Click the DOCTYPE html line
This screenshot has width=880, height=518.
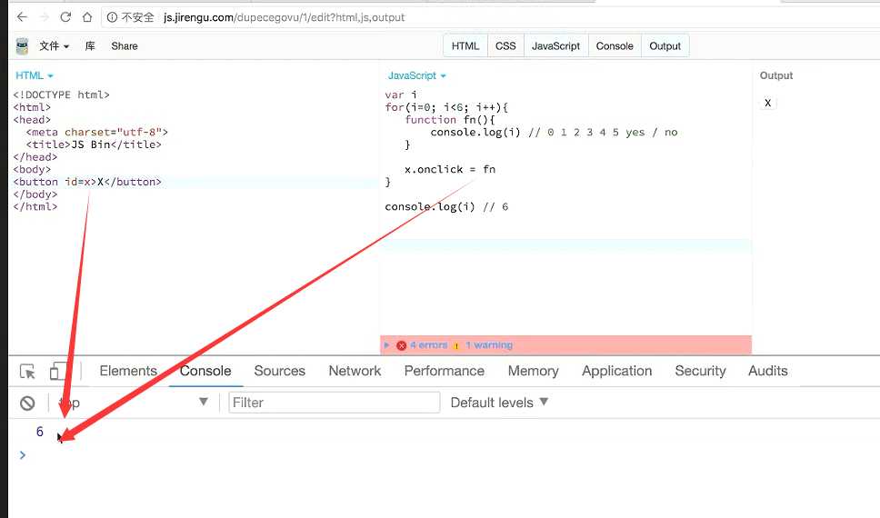click(61, 95)
